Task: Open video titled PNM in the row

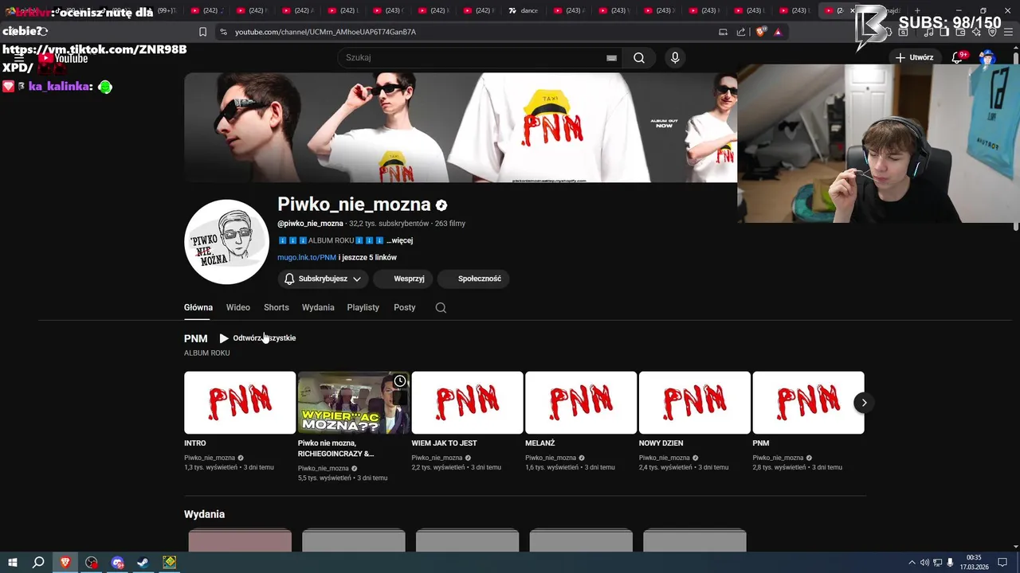Action: (x=808, y=403)
